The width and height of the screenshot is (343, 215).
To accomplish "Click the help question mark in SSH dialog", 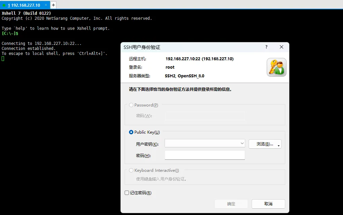I will point(266,47).
